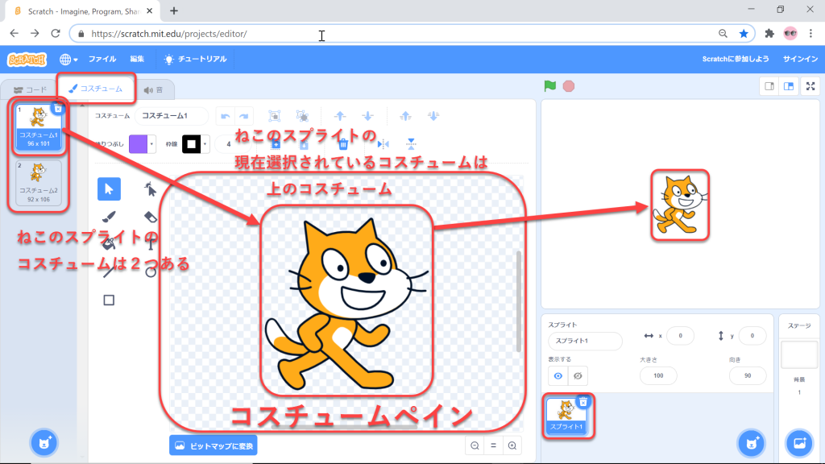Click the direction field showing 90
Viewport: 825px width, 464px height.
point(748,375)
